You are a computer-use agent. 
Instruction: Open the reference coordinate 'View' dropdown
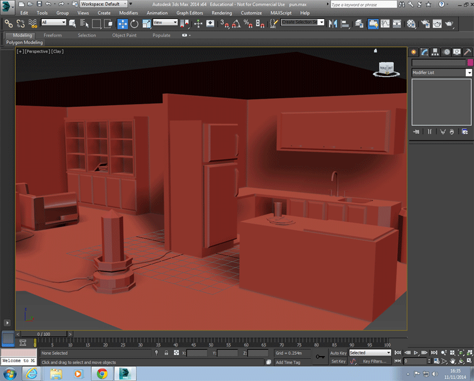point(165,23)
